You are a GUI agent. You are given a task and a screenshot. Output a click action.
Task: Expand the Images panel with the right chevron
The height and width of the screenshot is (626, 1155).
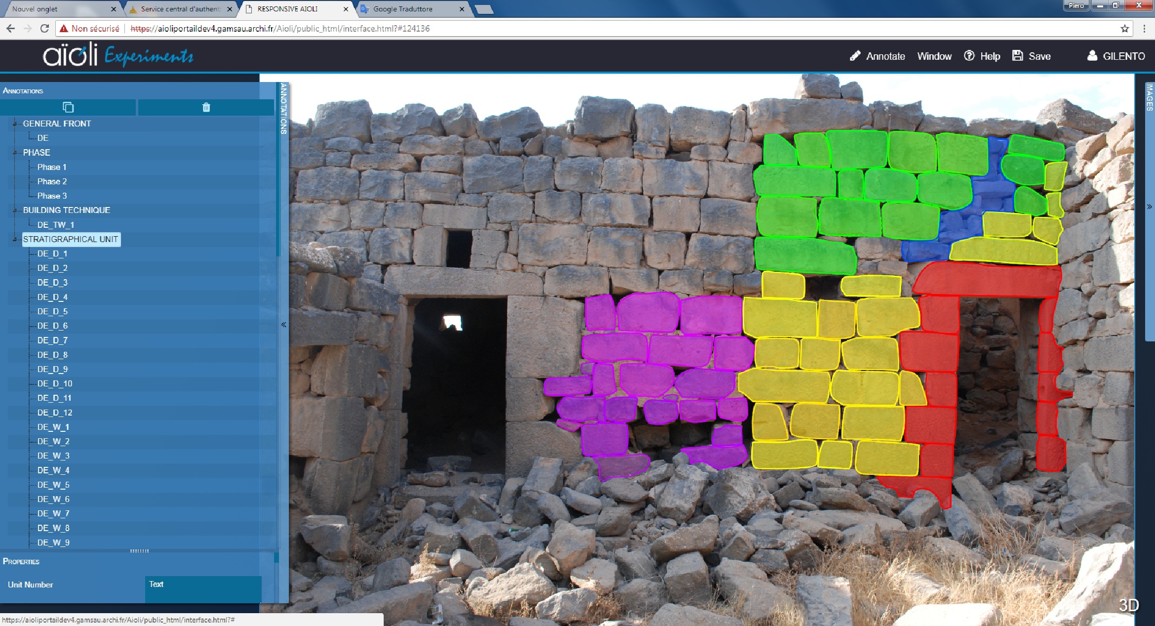(1149, 207)
